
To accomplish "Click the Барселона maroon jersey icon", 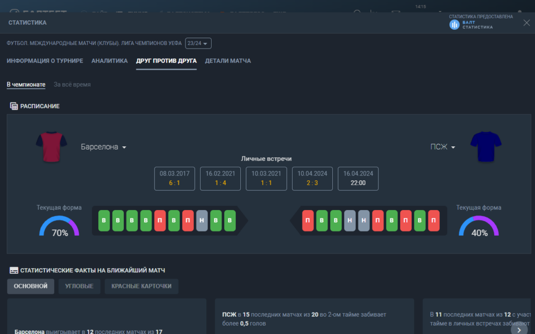I will [x=52, y=146].
